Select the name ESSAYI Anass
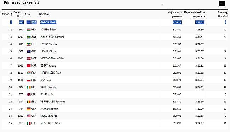Viewport: 230px width, 132px height. pyautogui.click(x=48, y=65)
